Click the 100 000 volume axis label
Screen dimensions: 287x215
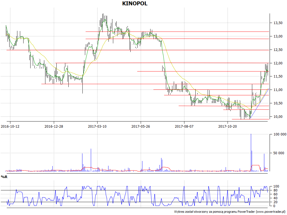(280, 134)
